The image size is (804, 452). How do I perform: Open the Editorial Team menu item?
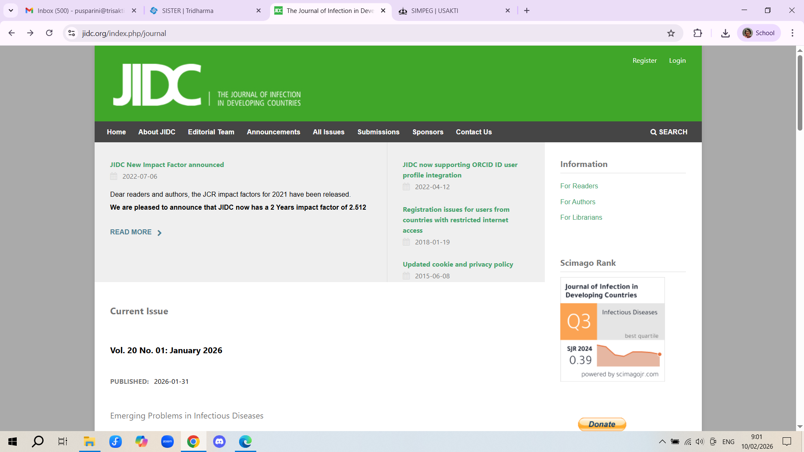[211, 132]
